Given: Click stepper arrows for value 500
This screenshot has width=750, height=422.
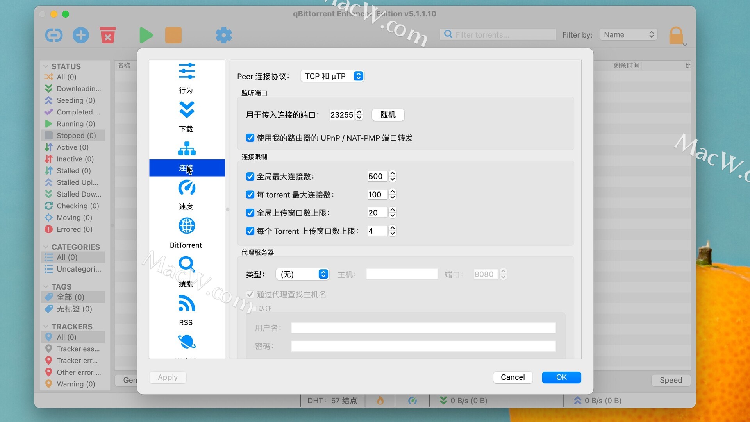Looking at the screenshot, I should (393, 177).
